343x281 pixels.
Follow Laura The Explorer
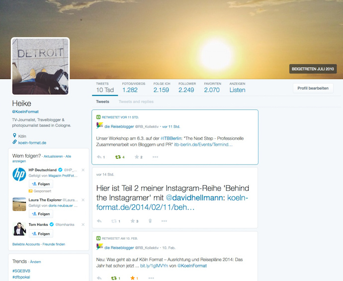pyautogui.click(x=41, y=214)
